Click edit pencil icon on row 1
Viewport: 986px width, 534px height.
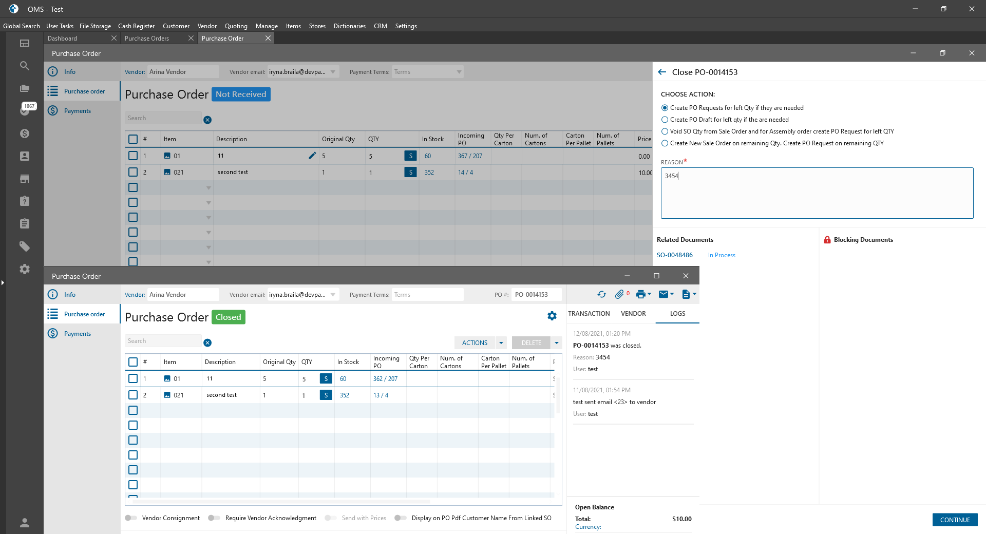click(312, 156)
